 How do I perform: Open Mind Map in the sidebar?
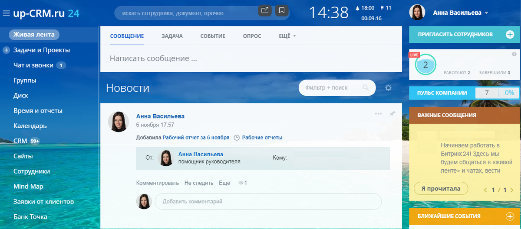click(28, 187)
